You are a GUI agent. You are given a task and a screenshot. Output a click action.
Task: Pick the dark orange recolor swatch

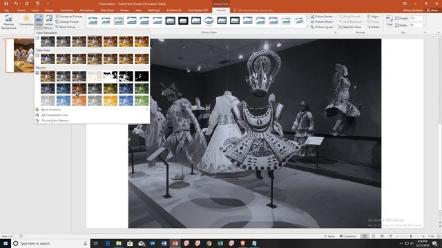79,89
